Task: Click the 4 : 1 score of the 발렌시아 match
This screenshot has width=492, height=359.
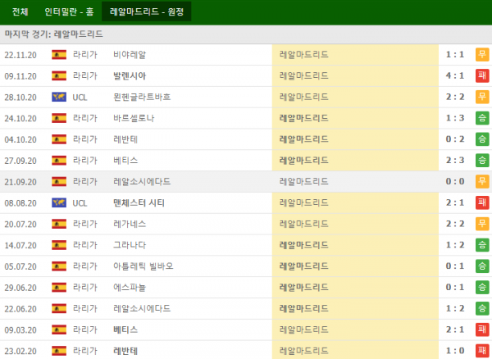Action: (455, 75)
